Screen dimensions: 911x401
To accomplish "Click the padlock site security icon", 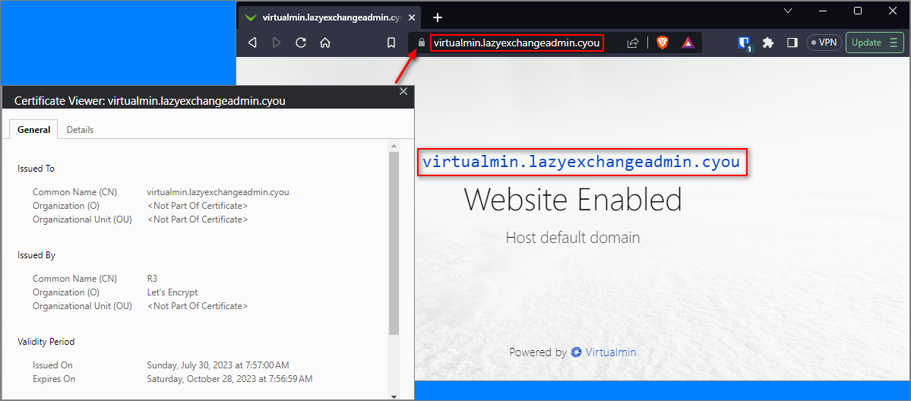I will pos(421,43).
